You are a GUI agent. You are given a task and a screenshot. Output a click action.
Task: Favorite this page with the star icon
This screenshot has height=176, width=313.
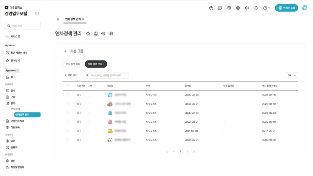coord(88,34)
